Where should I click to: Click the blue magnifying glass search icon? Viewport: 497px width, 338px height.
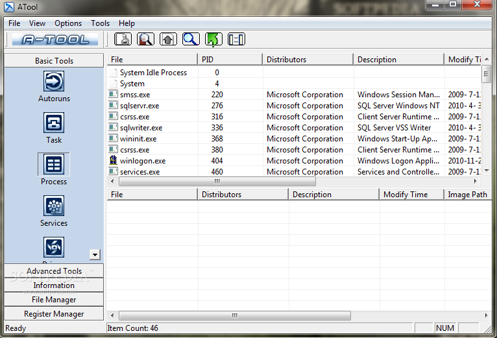(191, 40)
